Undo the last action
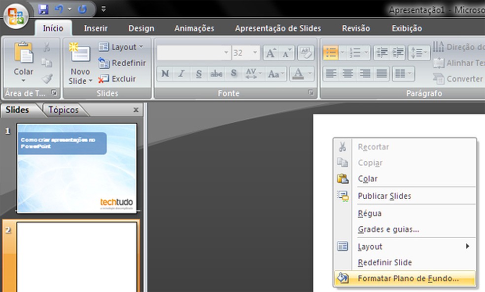 pyautogui.click(x=59, y=9)
